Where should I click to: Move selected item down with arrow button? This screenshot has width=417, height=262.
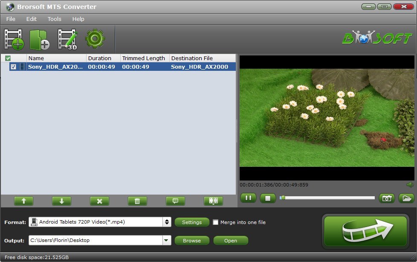coord(62,201)
